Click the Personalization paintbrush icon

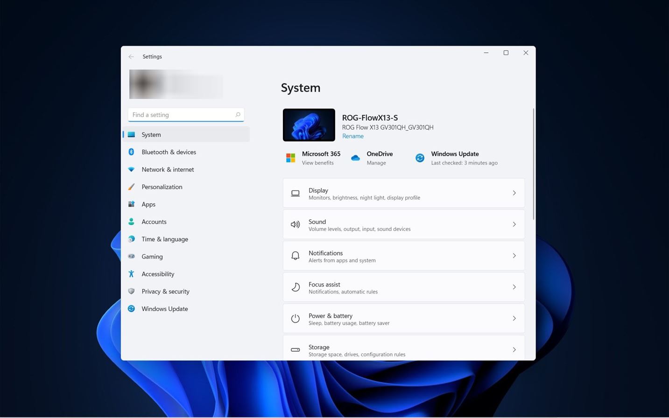click(x=131, y=187)
